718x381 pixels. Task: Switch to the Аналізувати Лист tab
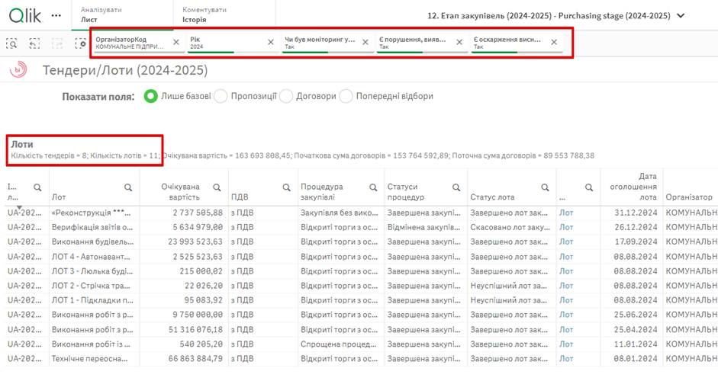(x=114, y=15)
